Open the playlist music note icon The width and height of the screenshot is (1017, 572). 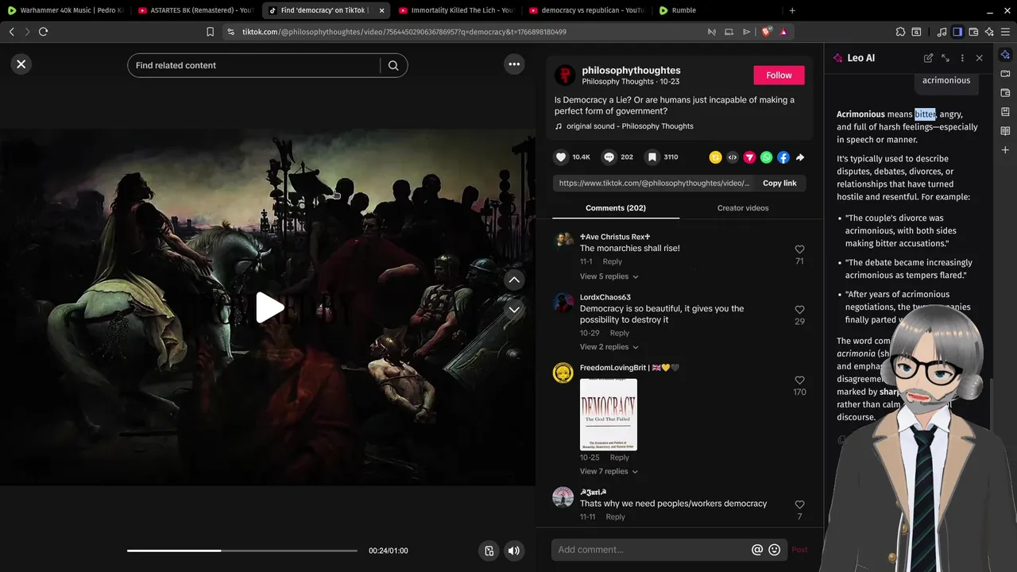(942, 32)
